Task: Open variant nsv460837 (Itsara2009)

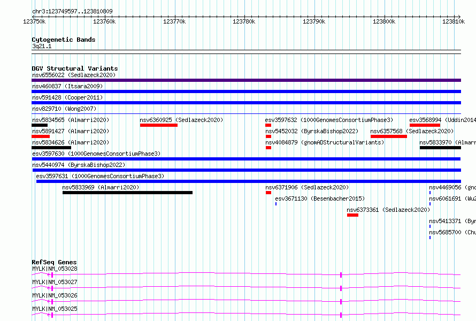Action: 67,86
